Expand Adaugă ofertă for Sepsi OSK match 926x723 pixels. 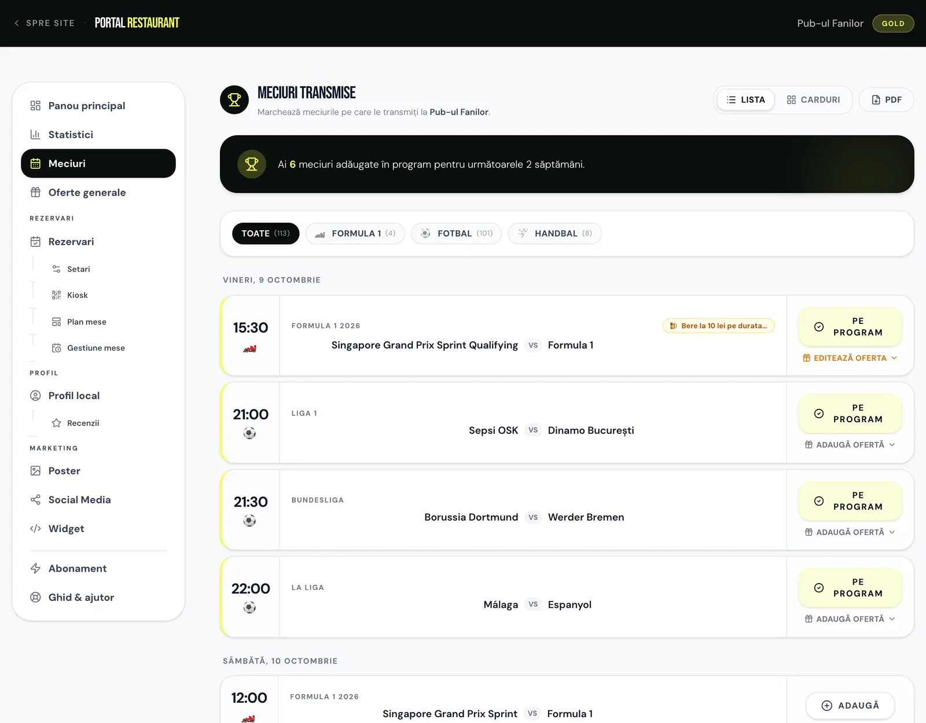850,445
